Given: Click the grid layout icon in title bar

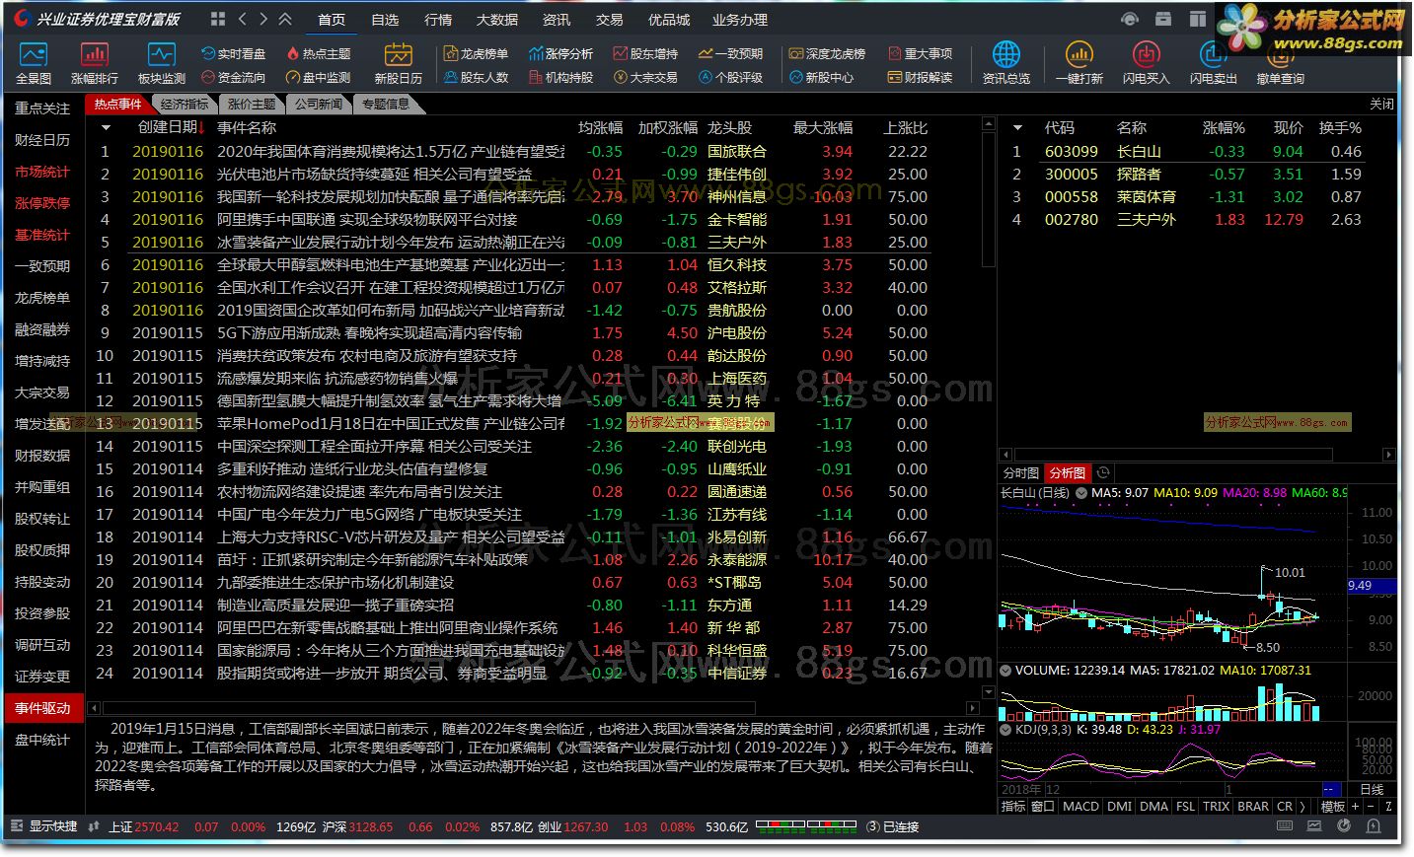Looking at the screenshot, I should coord(218,19).
